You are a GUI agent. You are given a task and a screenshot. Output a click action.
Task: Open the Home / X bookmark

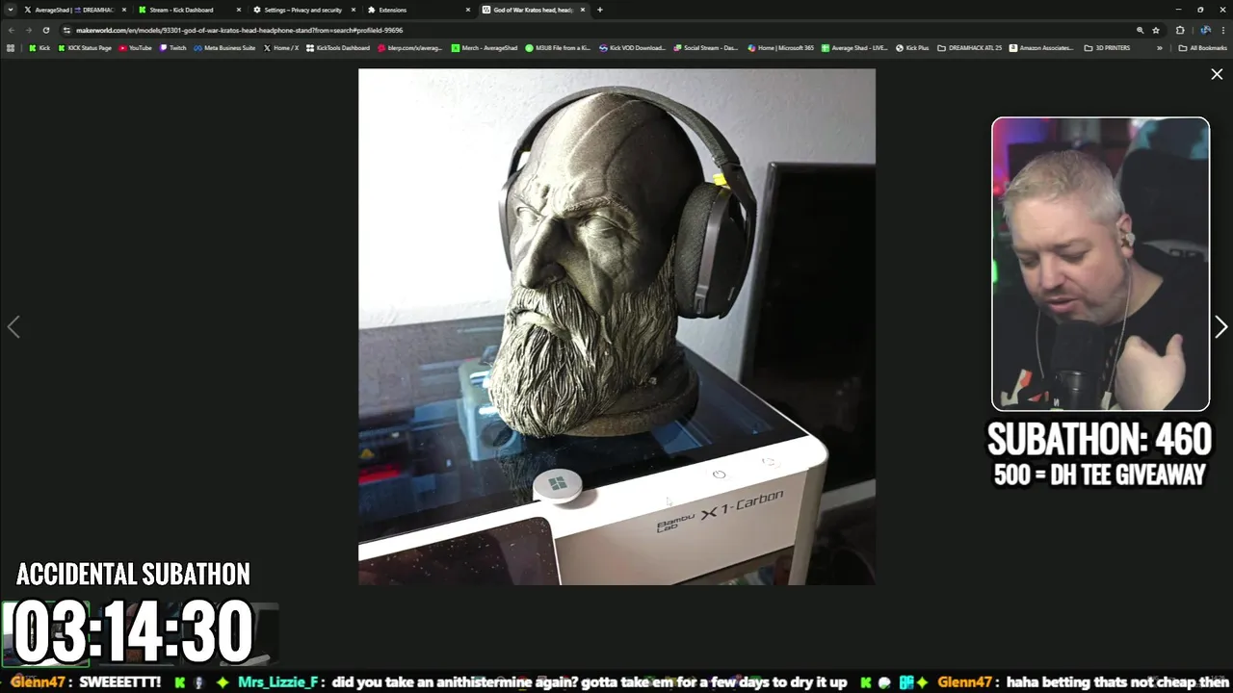click(x=281, y=47)
